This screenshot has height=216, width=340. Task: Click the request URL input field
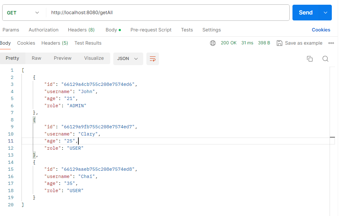coord(167,13)
